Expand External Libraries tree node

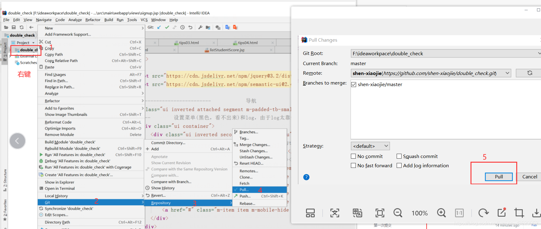coord(11,56)
